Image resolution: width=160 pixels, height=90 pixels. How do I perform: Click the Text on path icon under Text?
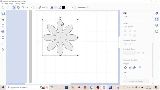click(x=125, y=76)
